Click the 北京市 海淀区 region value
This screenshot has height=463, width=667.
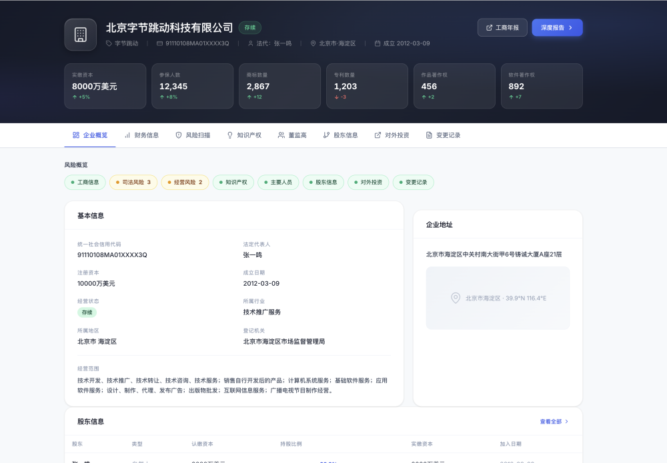point(97,341)
